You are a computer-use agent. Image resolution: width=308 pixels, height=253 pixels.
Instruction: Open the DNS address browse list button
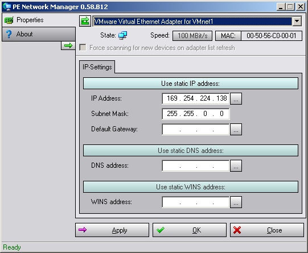tap(236, 165)
